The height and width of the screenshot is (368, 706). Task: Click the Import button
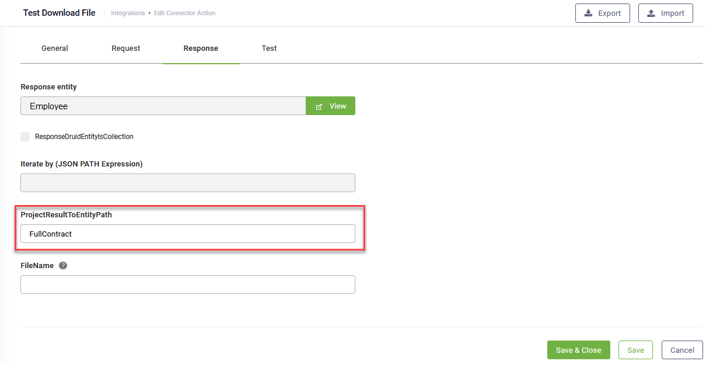tap(666, 13)
